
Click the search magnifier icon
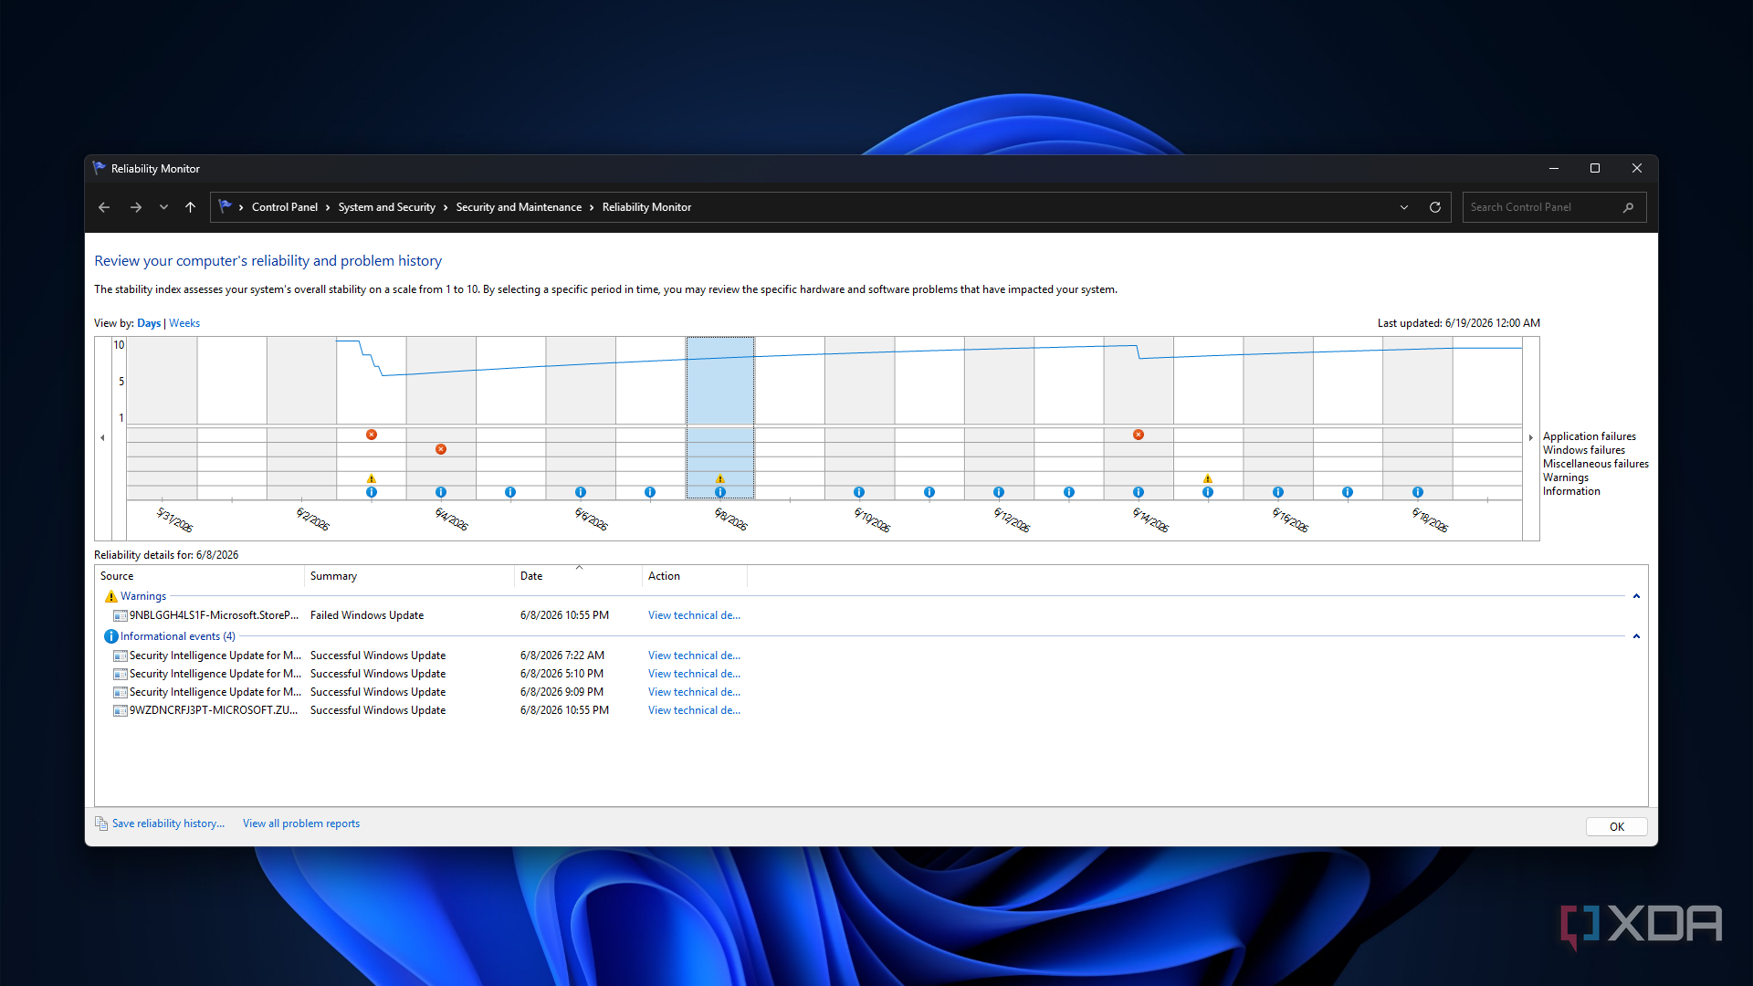tap(1628, 207)
